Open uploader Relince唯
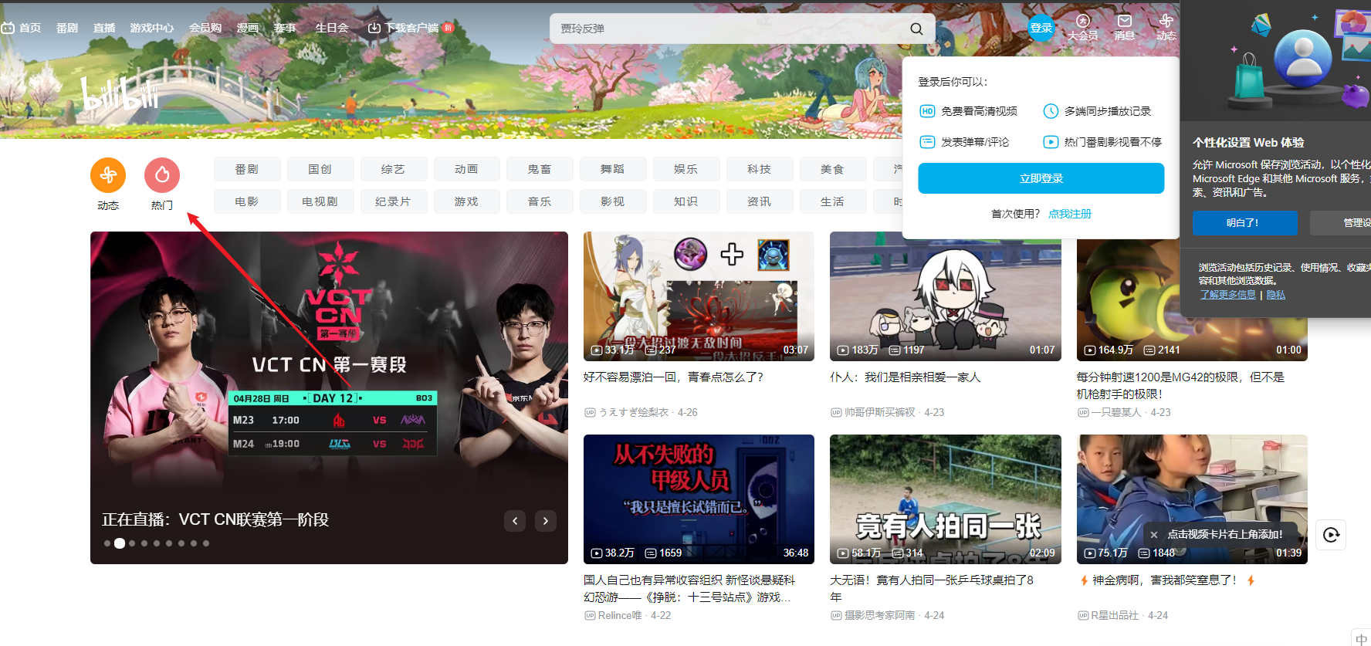1371x646 pixels. [x=620, y=615]
